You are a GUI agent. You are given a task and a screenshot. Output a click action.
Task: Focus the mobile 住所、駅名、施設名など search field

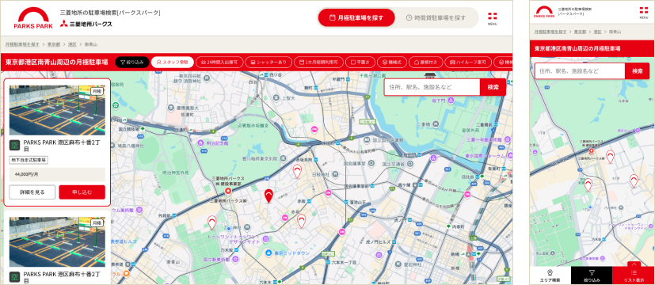click(x=580, y=71)
